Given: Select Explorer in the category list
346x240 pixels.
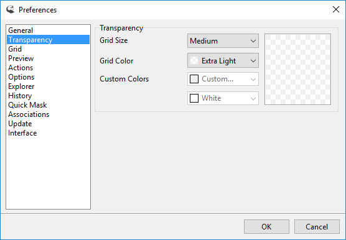Looking at the screenshot, I should click(x=48, y=86).
